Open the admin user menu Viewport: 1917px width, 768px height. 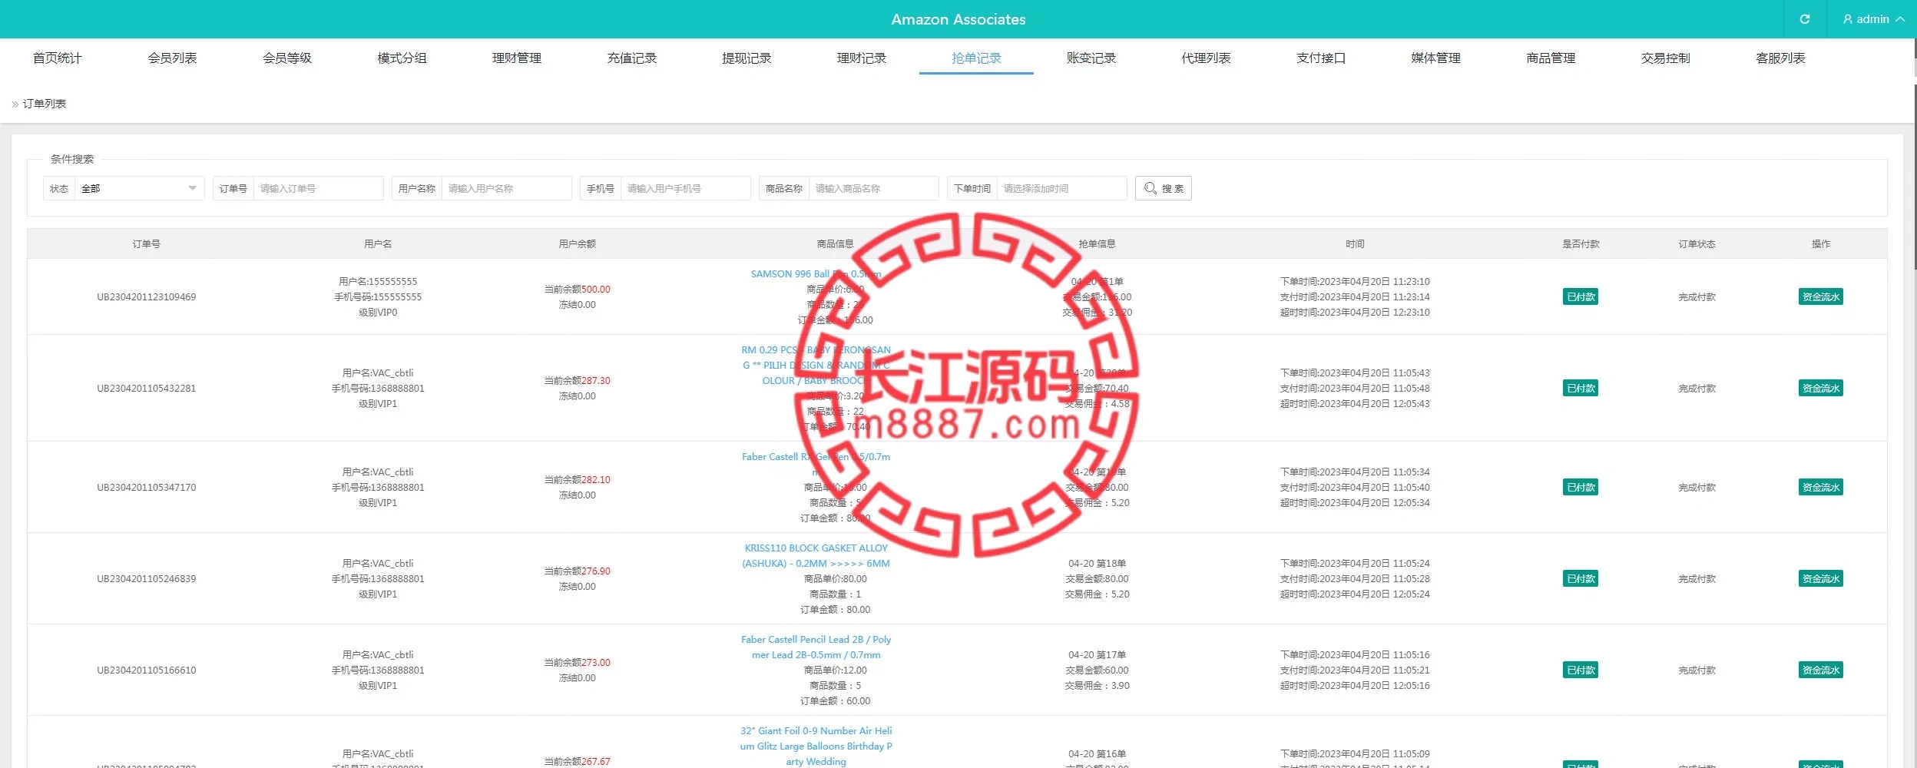click(1873, 19)
